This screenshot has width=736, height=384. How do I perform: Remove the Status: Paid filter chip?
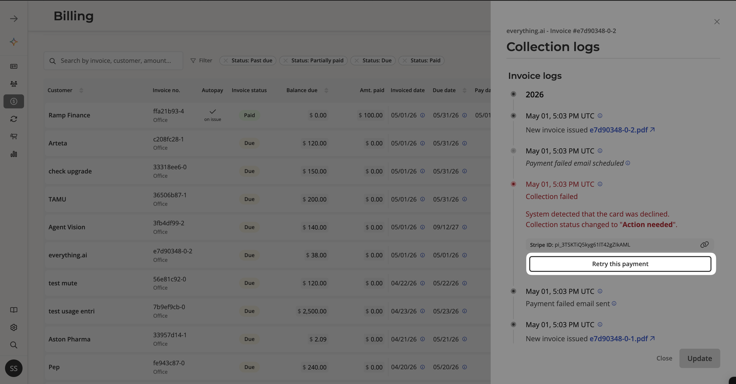pos(405,61)
